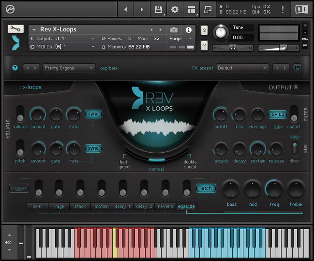This screenshot has width=314, height=261.
Task: Open the rack layout view icon
Action: pos(191,9)
